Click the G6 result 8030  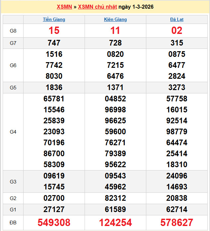(54, 76)
